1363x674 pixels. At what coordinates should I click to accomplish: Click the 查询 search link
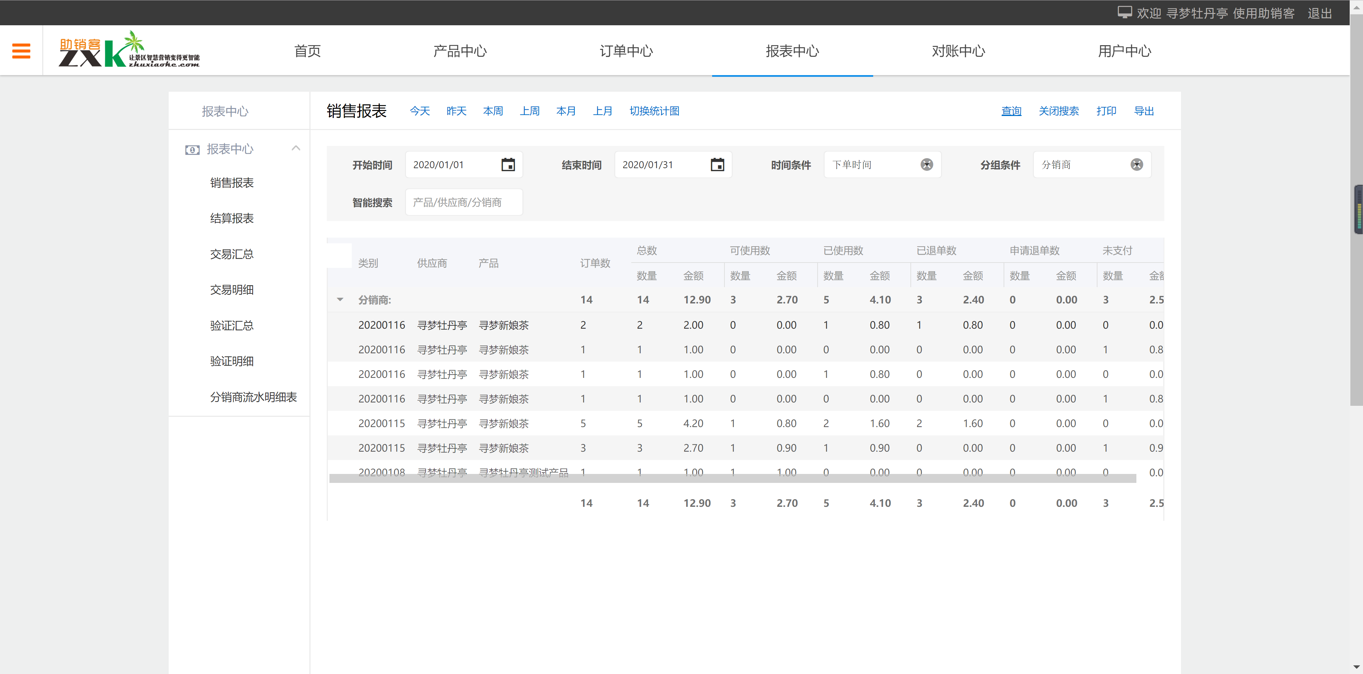[1011, 111]
